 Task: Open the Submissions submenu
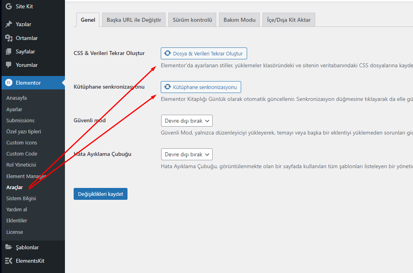[x=20, y=121]
